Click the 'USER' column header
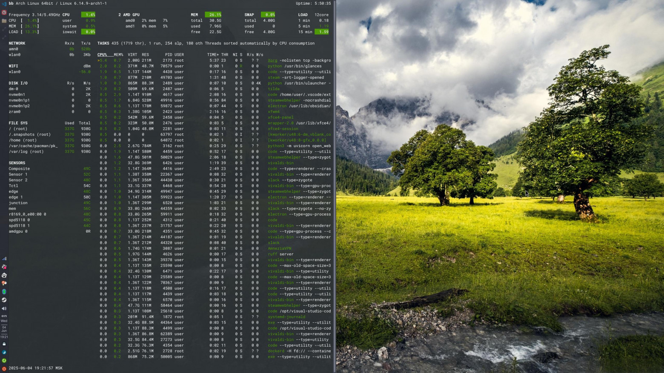Viewport: 664px width, 373px height. point(179,55)
